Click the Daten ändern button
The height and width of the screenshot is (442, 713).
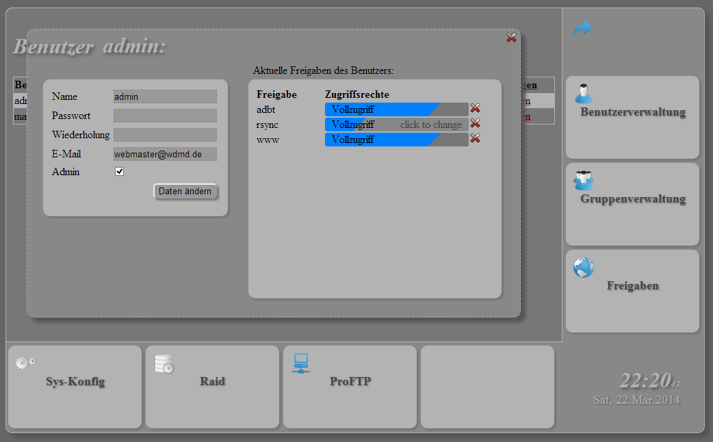[x=185, y=191]
